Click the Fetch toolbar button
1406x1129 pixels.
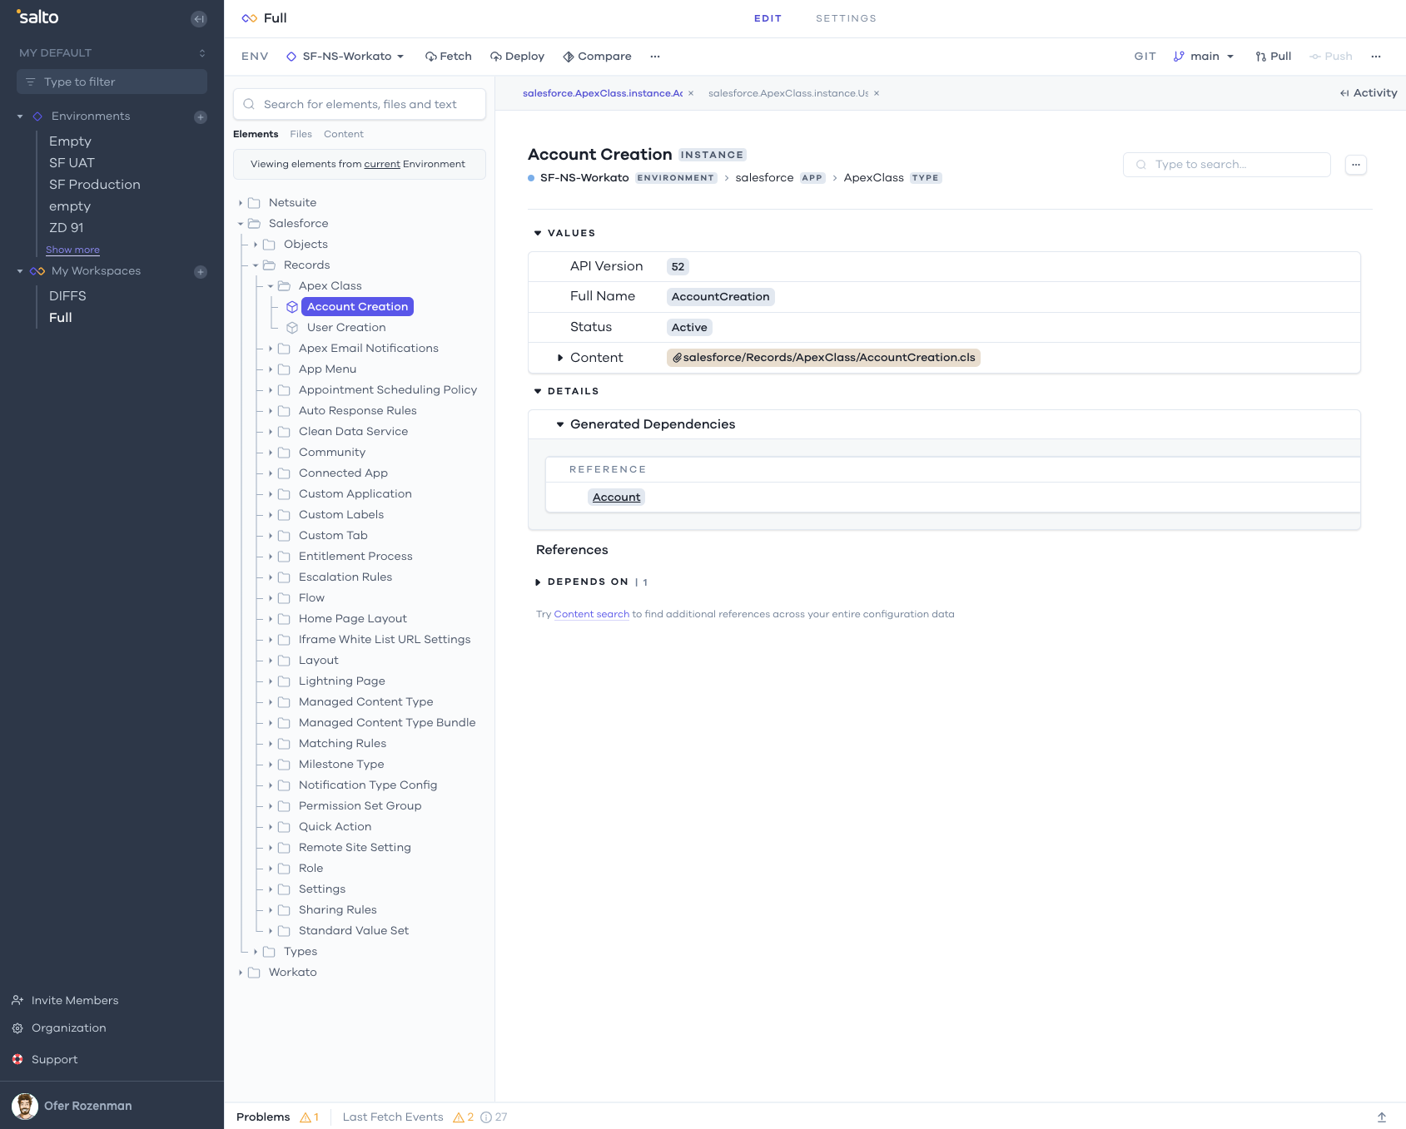[x=449, y=57]
